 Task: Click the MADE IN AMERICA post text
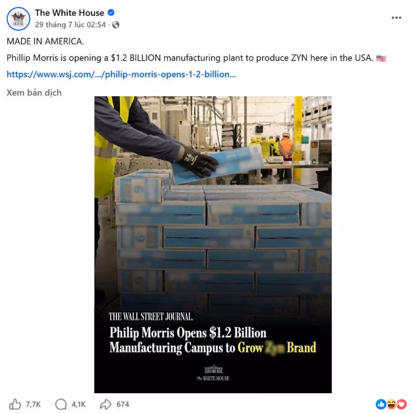(45, 41)
